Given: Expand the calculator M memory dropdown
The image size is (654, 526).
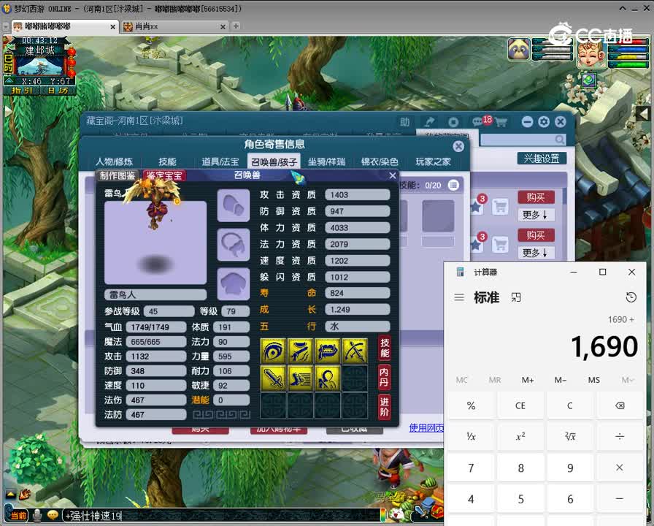Looking at the screenshot, I should click(627, 380).
